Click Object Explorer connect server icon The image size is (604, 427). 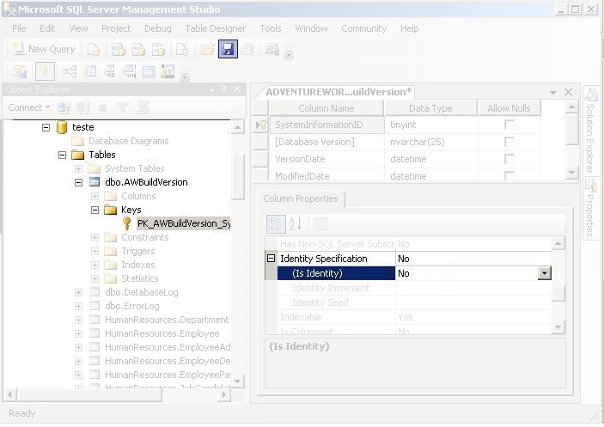[x=64, y=107]
